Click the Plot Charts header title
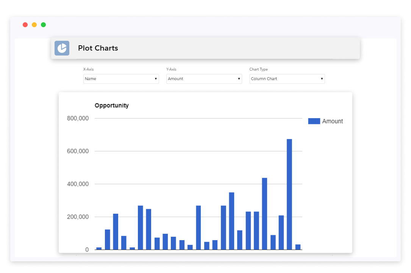The height and width of the screenshot is (273, 411). (x=98, y=48)
